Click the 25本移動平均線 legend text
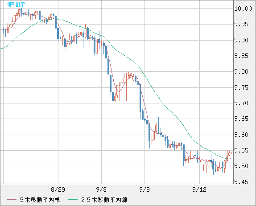Image resolution: width=256 pixels, height=206 pixels. (x=104, y=200)
